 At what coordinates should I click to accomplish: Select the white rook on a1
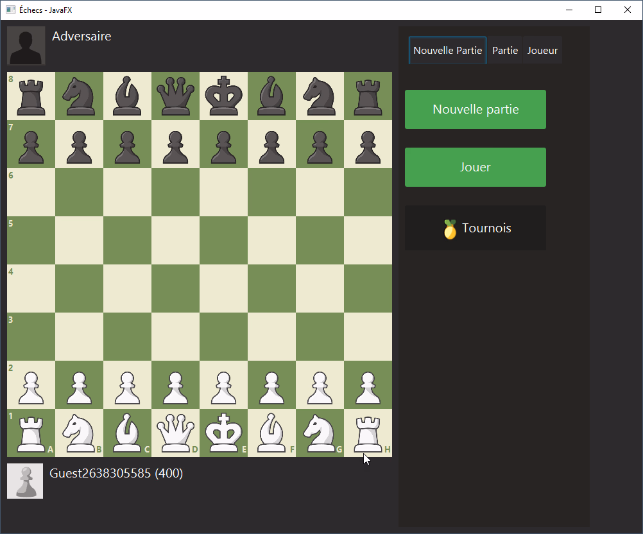pyautogui.click(x=31, y=433)
